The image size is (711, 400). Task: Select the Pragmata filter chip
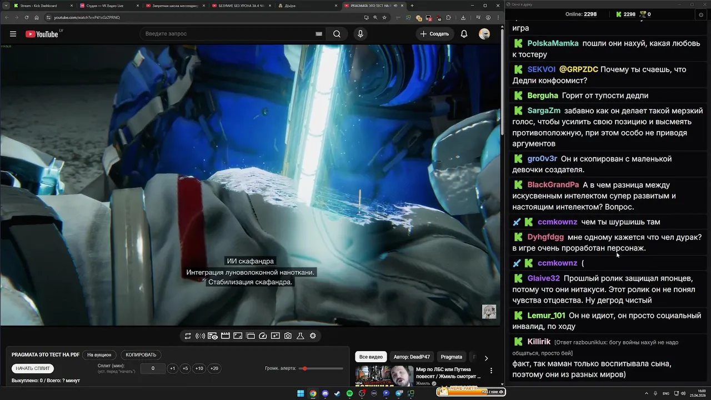452,357
